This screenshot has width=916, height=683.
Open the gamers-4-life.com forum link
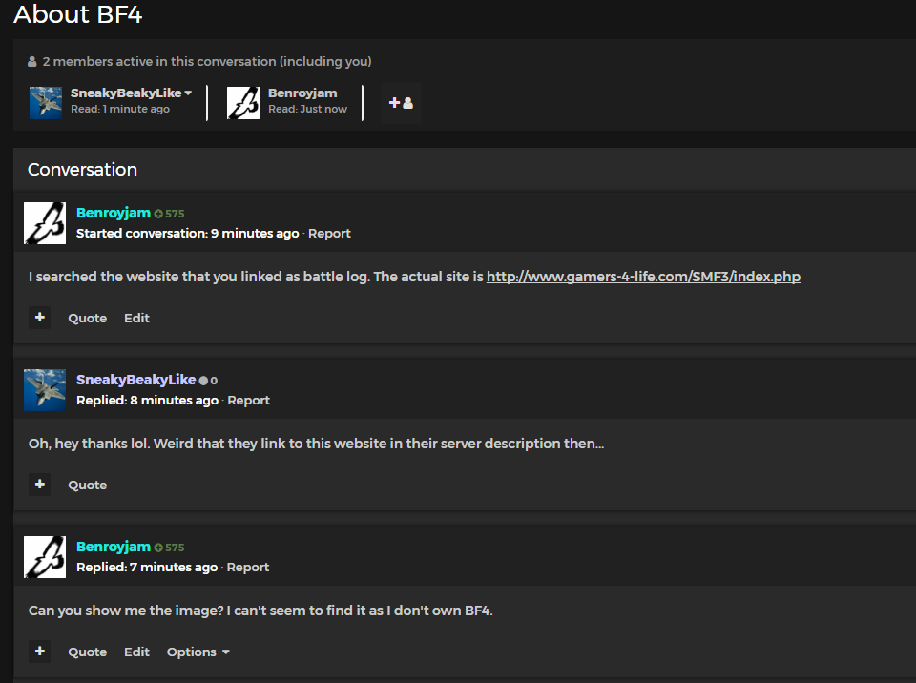pos(643,278)
